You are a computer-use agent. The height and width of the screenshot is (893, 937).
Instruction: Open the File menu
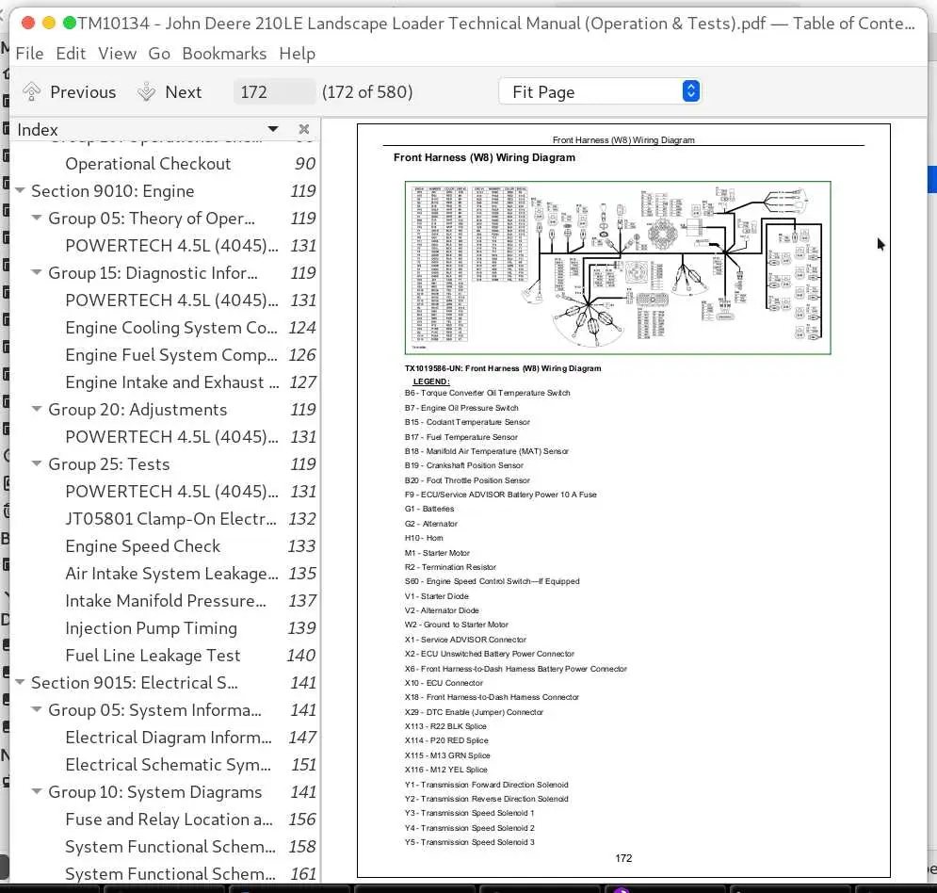pyautogui.click(x=29, y=54)
